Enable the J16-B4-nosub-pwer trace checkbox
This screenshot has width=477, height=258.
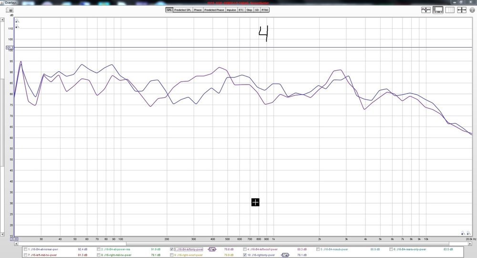(318, 249)
